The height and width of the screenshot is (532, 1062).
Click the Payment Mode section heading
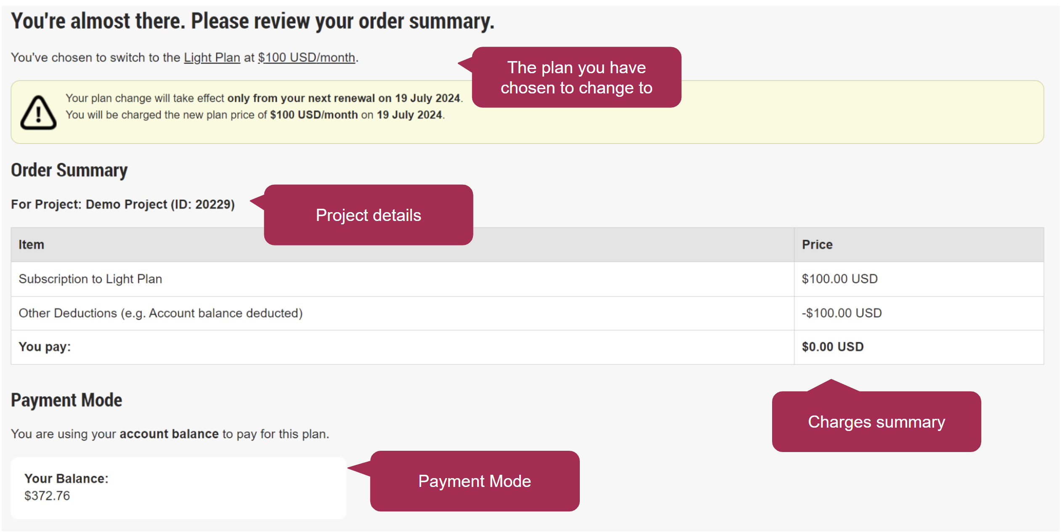(x=66, y=400)
